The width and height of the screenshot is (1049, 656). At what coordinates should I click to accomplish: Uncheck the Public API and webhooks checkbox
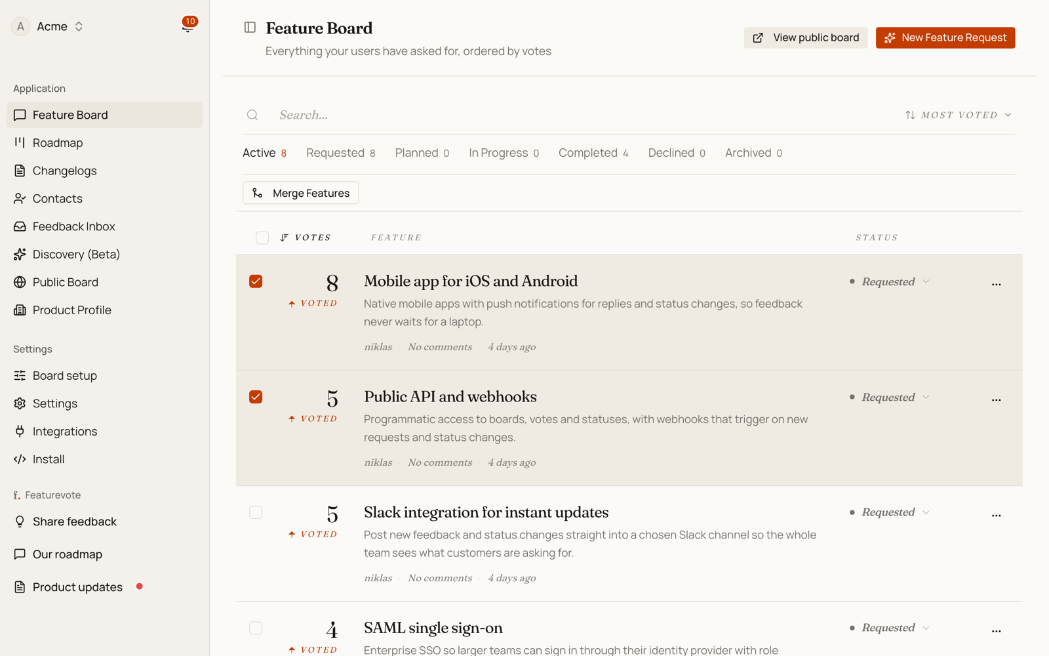pyautogui.click(x=256, y=397)
